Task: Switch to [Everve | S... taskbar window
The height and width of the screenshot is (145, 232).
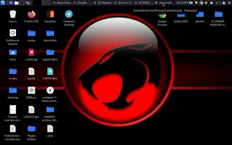Action: 124,3
